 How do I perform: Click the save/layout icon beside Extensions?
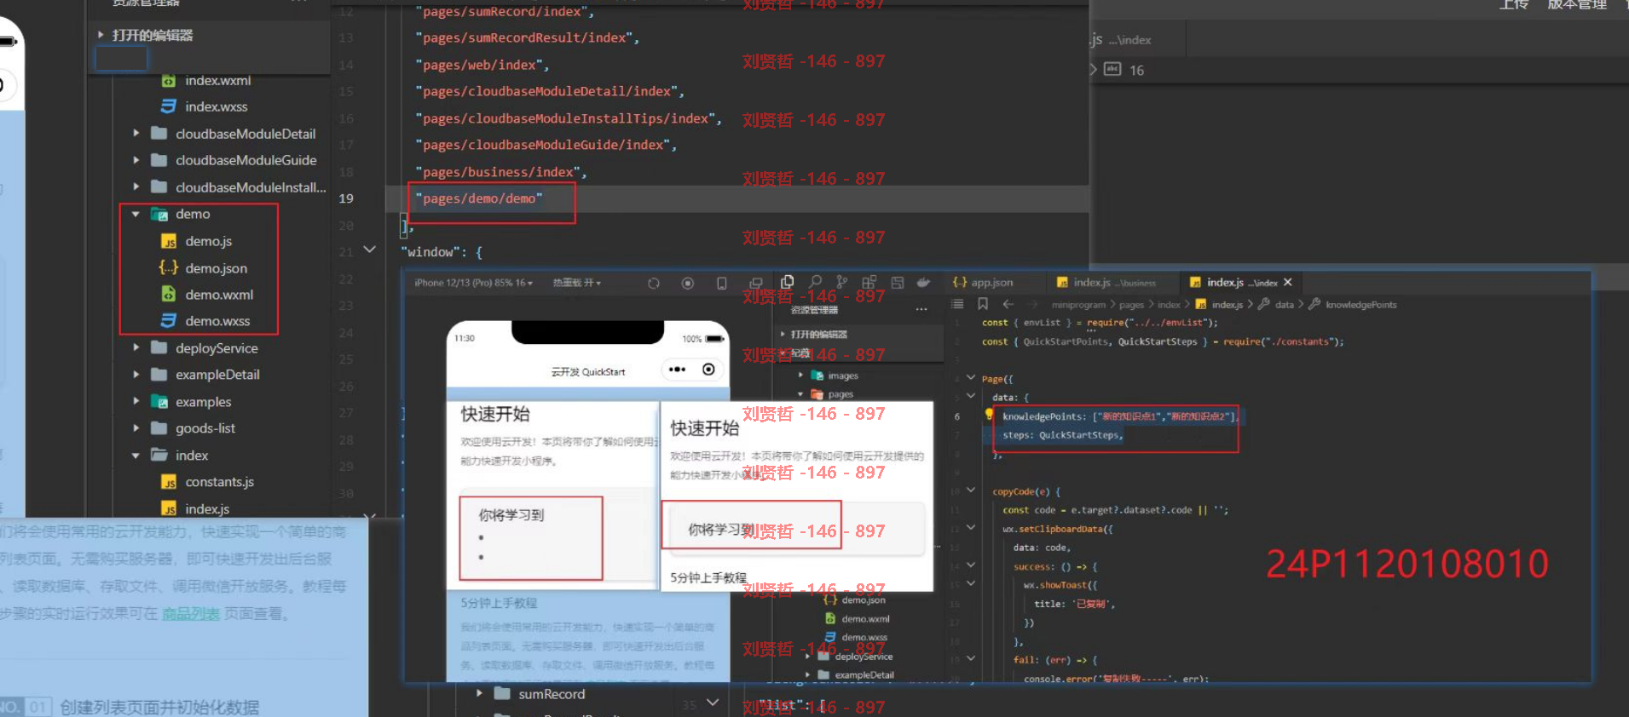(x=897, y=282)
